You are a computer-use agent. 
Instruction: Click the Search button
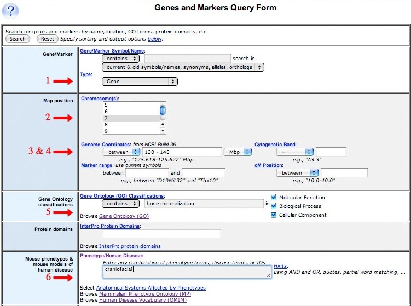pyautogui.click(x=18, y=39)
